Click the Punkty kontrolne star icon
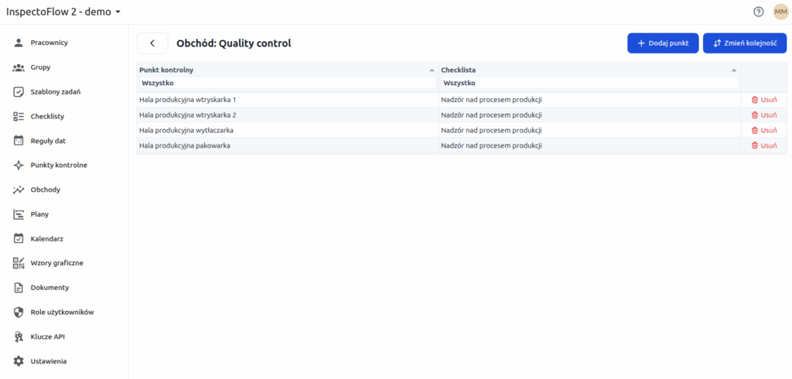The width and height of the screenshot is (792, 379). [19, 165]
